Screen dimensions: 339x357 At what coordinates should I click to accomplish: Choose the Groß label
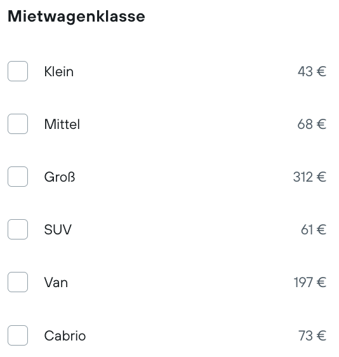(x=60, y=177)
